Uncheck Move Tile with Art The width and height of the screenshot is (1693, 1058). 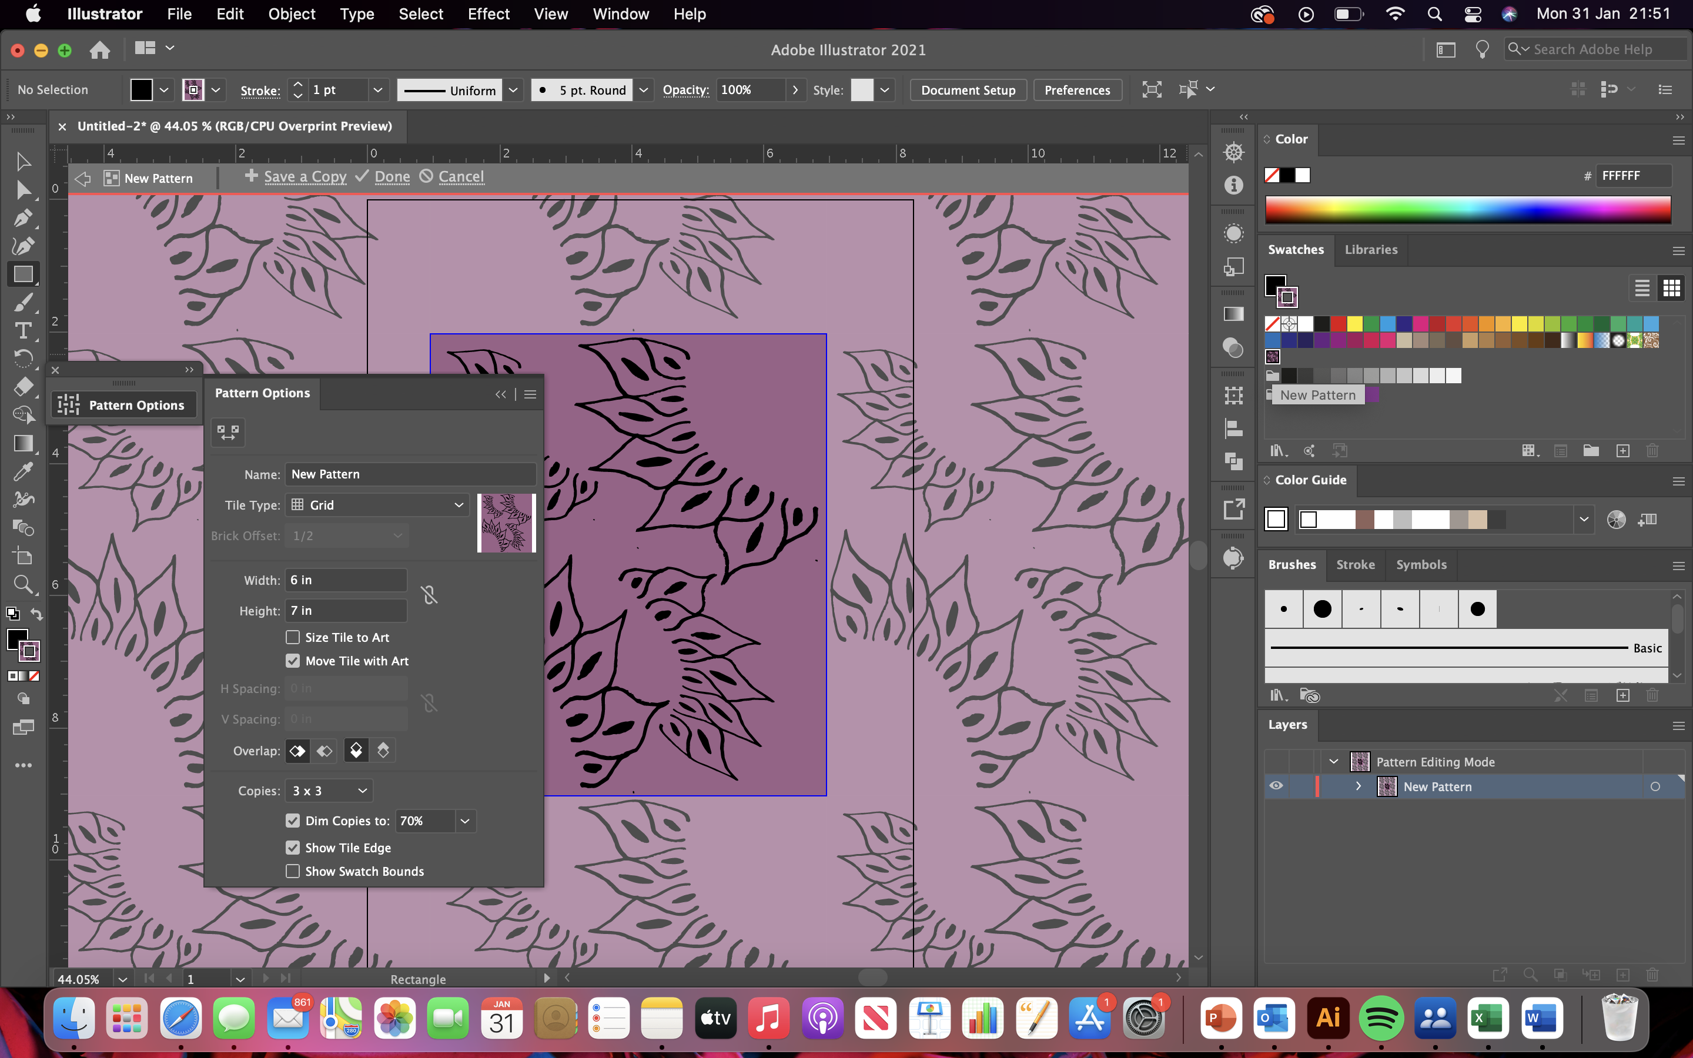point(293,660)
